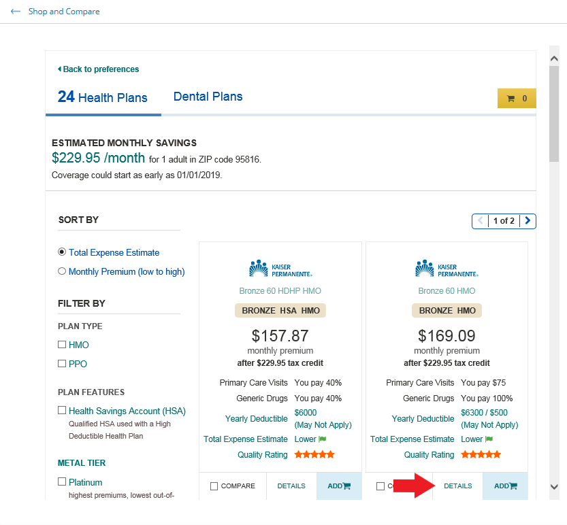Go to previous page of plan results

coord(481,220)
